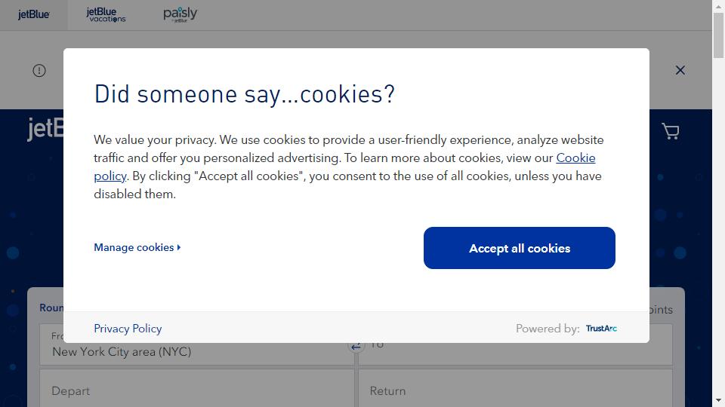This screenshot has width=725, height=407.
Task: Click the info alert circle icon
Action: click(x=39, y=71)
